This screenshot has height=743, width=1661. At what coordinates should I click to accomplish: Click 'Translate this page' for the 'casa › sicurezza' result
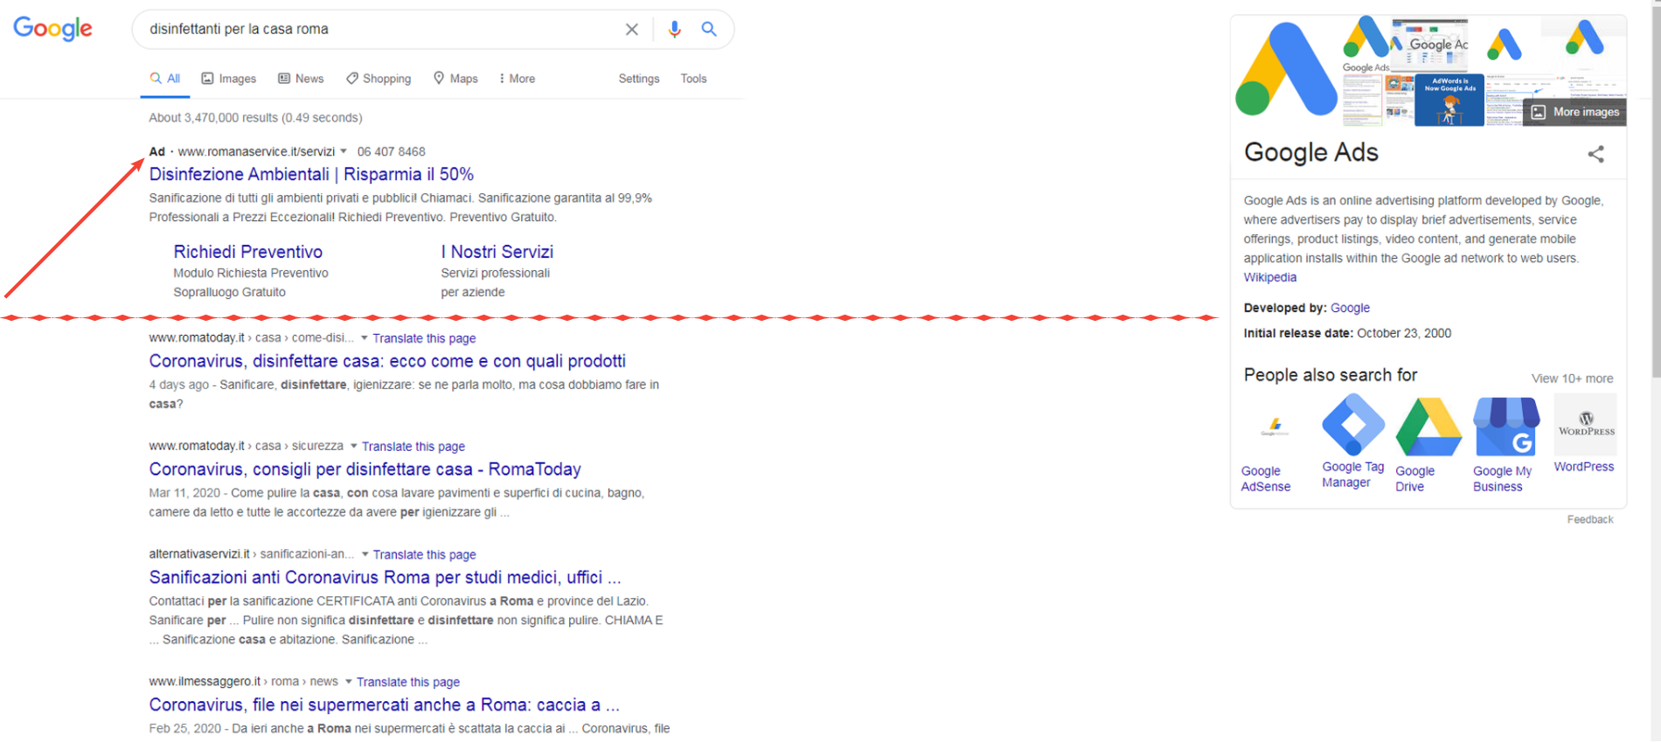click(x=414, y=447)
